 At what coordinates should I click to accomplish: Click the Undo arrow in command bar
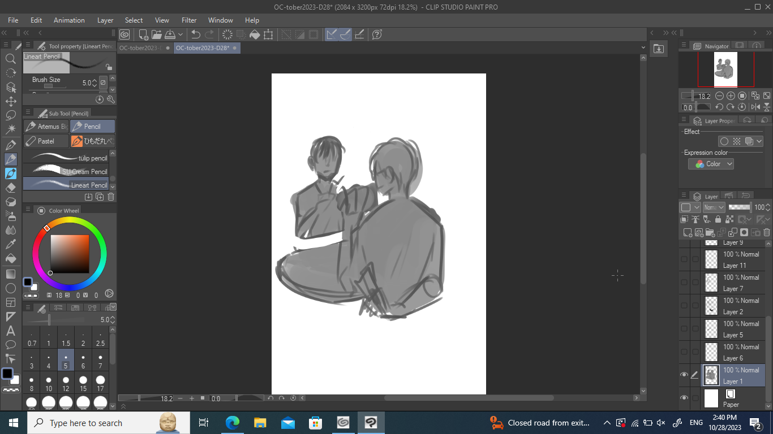coord(196,34)
